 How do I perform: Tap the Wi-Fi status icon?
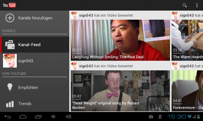[189, 117]
